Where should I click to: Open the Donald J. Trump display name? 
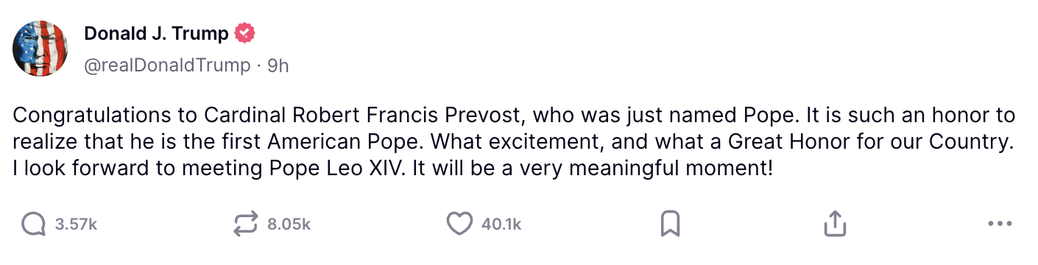tap(156, 33)
